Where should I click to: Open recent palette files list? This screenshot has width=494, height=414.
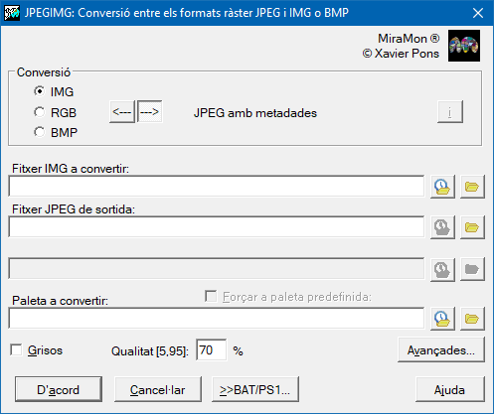pos(442,319)
